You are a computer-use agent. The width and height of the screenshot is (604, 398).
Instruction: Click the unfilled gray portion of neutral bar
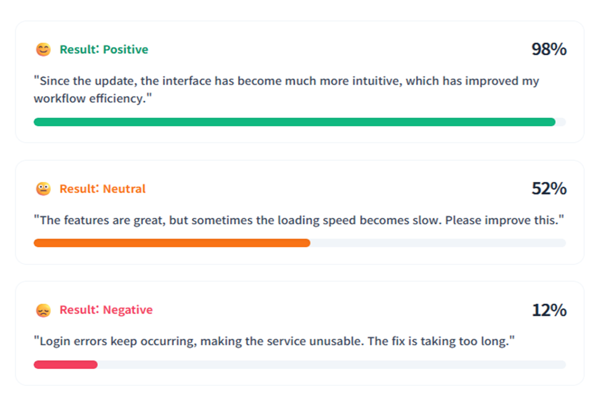(438, 243)
